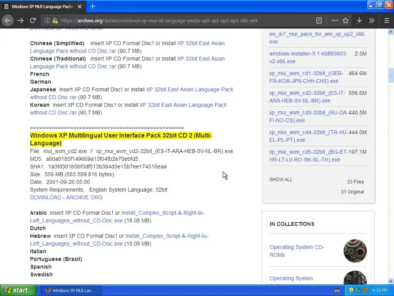Click the File: mui_wxm_cd2.exe text line
Screen dimensions: 394x296
[x=132, y=151]
